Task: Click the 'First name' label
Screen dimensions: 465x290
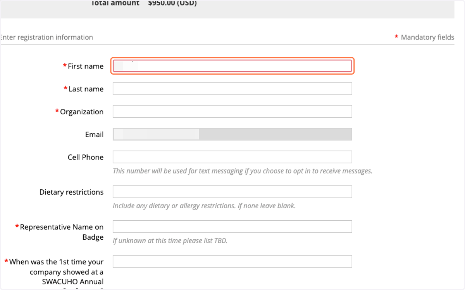Action: (x=86, y=66)
